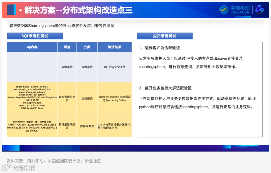This screenshot has height=173, width=271.
Task: Click the line mentioning 客户端dbeaver直接登录
Action: tap(191, 58)
